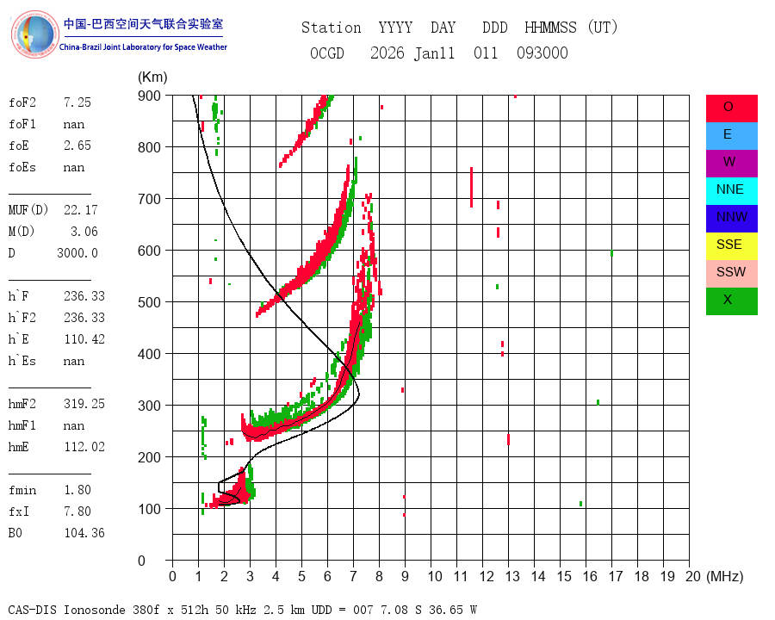Click the foF2 value 7.25
Screen dimensions: 775x620
pos(77,102)
